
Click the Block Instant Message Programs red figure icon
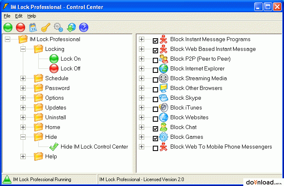(163, 39)
